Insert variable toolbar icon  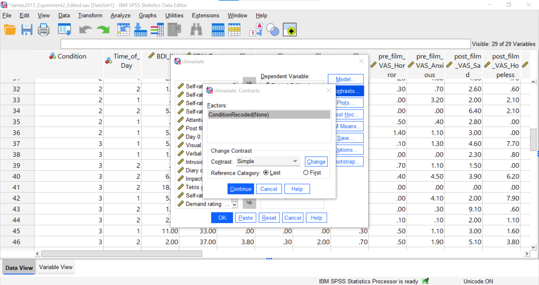(234, 30)
